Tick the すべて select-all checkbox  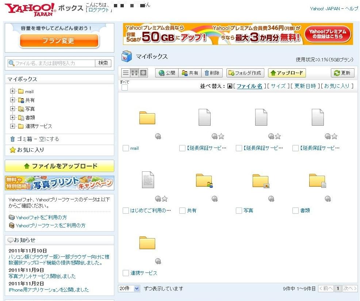point(125,88)
